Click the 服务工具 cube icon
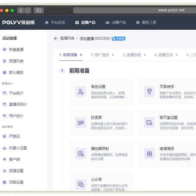The width and height of the screenshot is (196, 196). tap(138, 23)
